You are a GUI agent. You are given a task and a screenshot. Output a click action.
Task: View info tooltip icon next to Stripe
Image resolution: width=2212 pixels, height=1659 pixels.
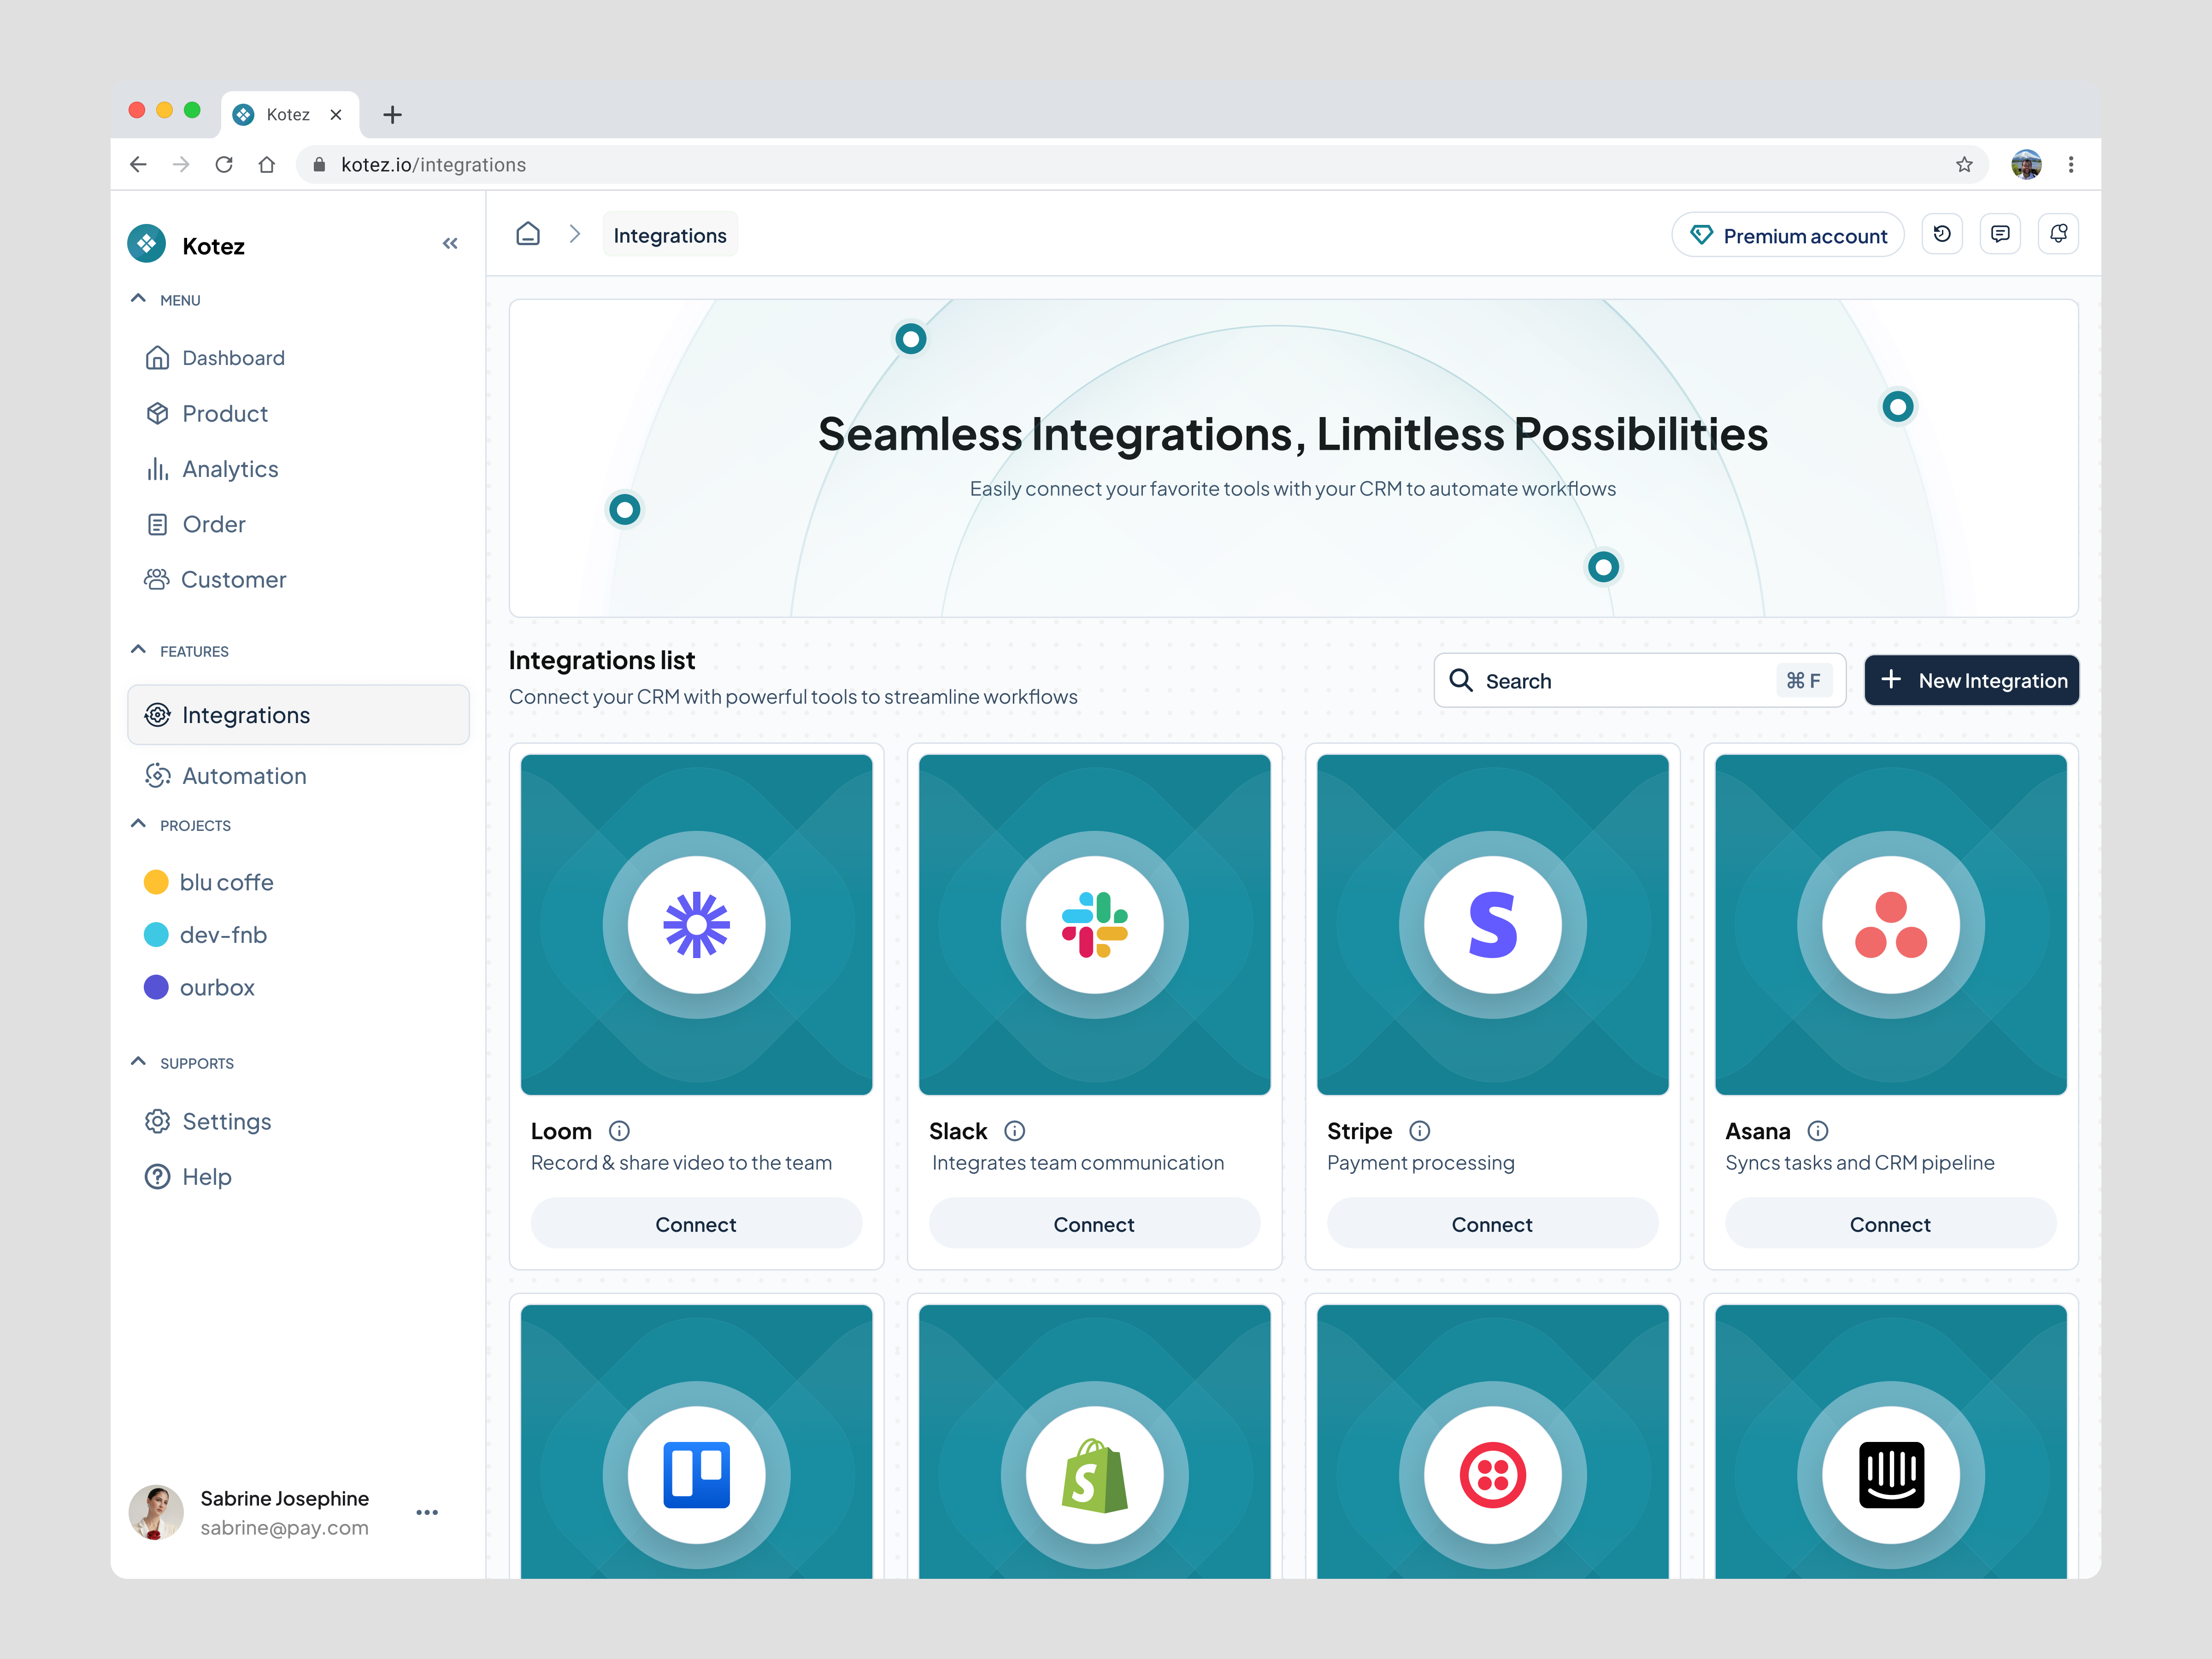tap(1421, 1131)
